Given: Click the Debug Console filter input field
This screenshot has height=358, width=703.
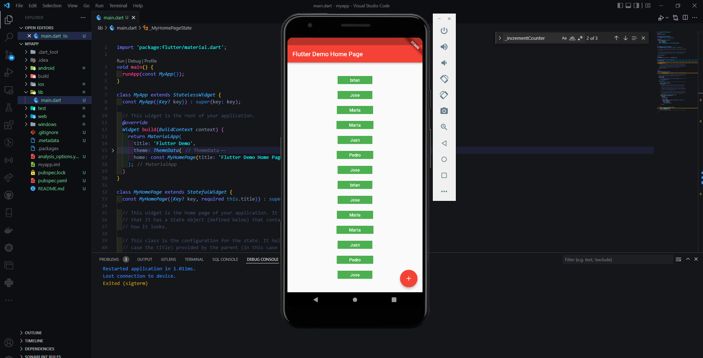Looking at the screenshot, I should tap(618, 259).
